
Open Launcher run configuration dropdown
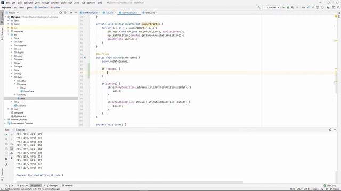pos(271,7)
